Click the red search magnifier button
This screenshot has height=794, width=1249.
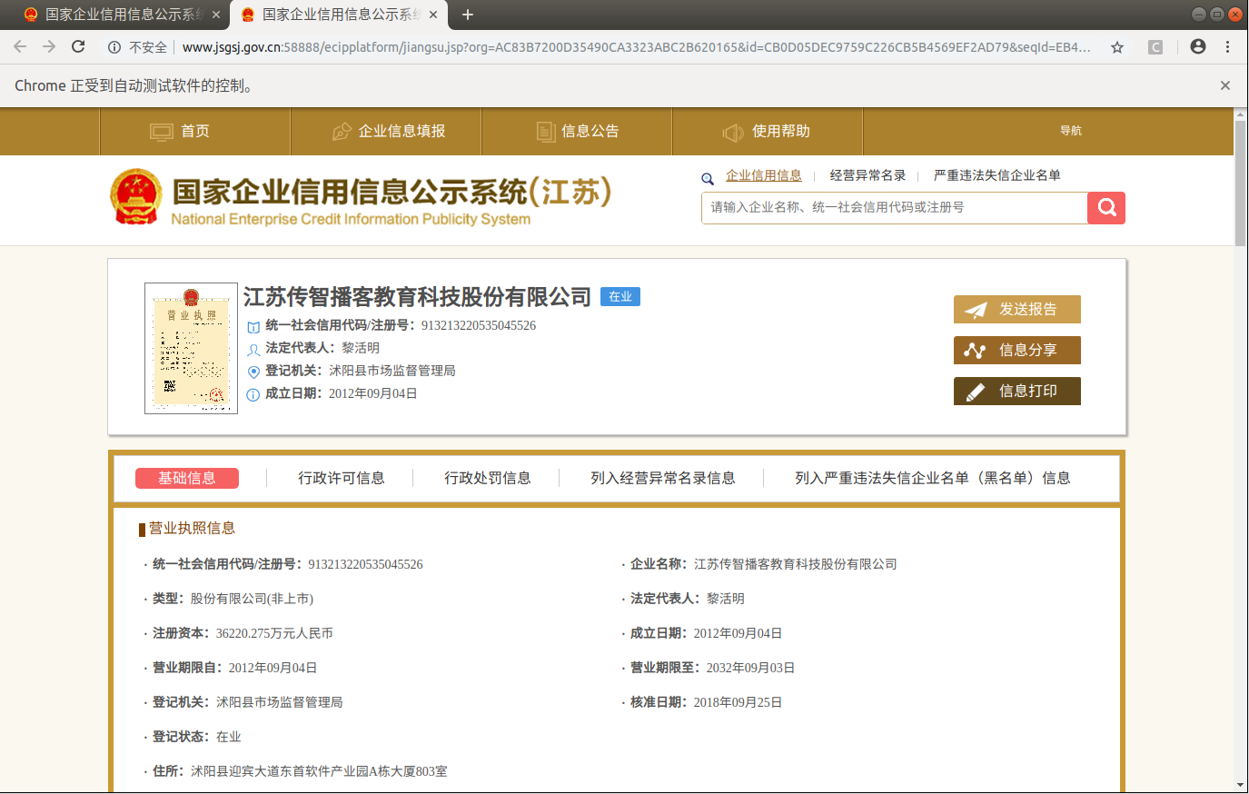click(1106, 208)
